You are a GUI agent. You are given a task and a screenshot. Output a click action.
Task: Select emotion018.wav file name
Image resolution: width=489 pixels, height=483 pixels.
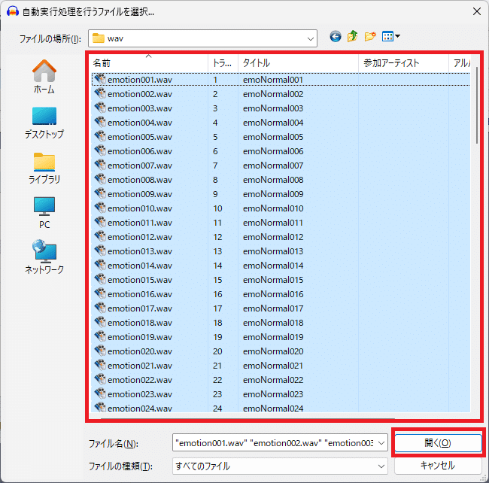pyautogui.click(x=140, y=323)
